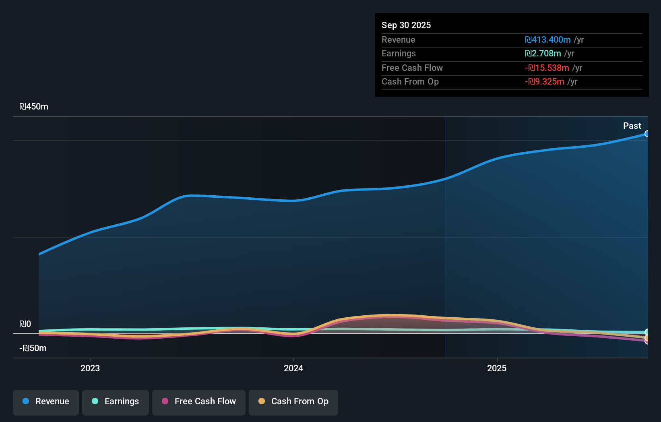Image resolution: width=661 pixels, height=422 pixels.
Task: Click the ₪450m gridline label
Action: (x=33, y=107)
